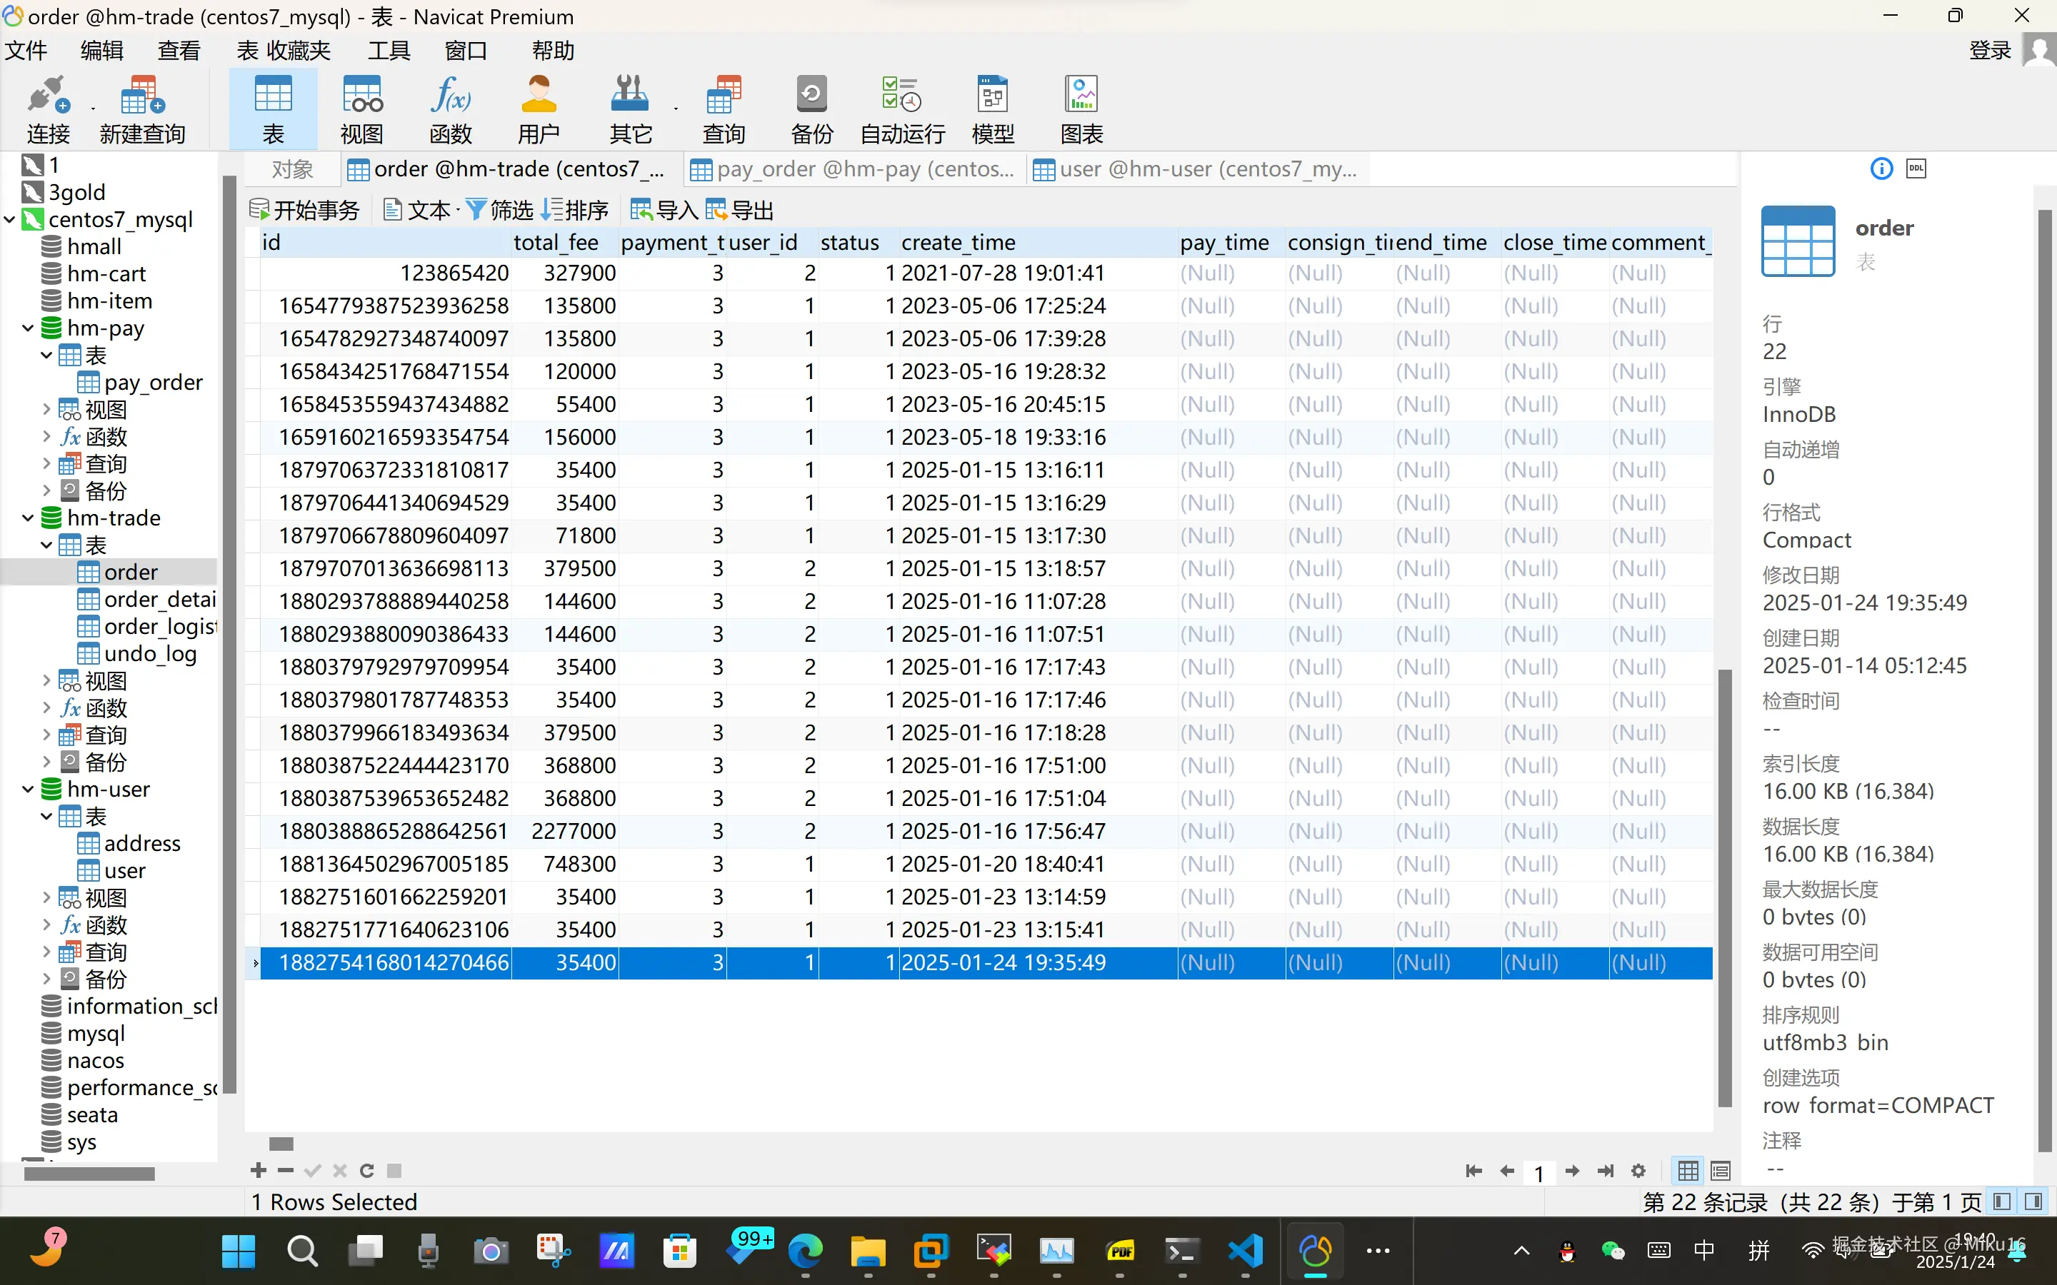Expand 视图 node under hm-pay

coord(46,410)
